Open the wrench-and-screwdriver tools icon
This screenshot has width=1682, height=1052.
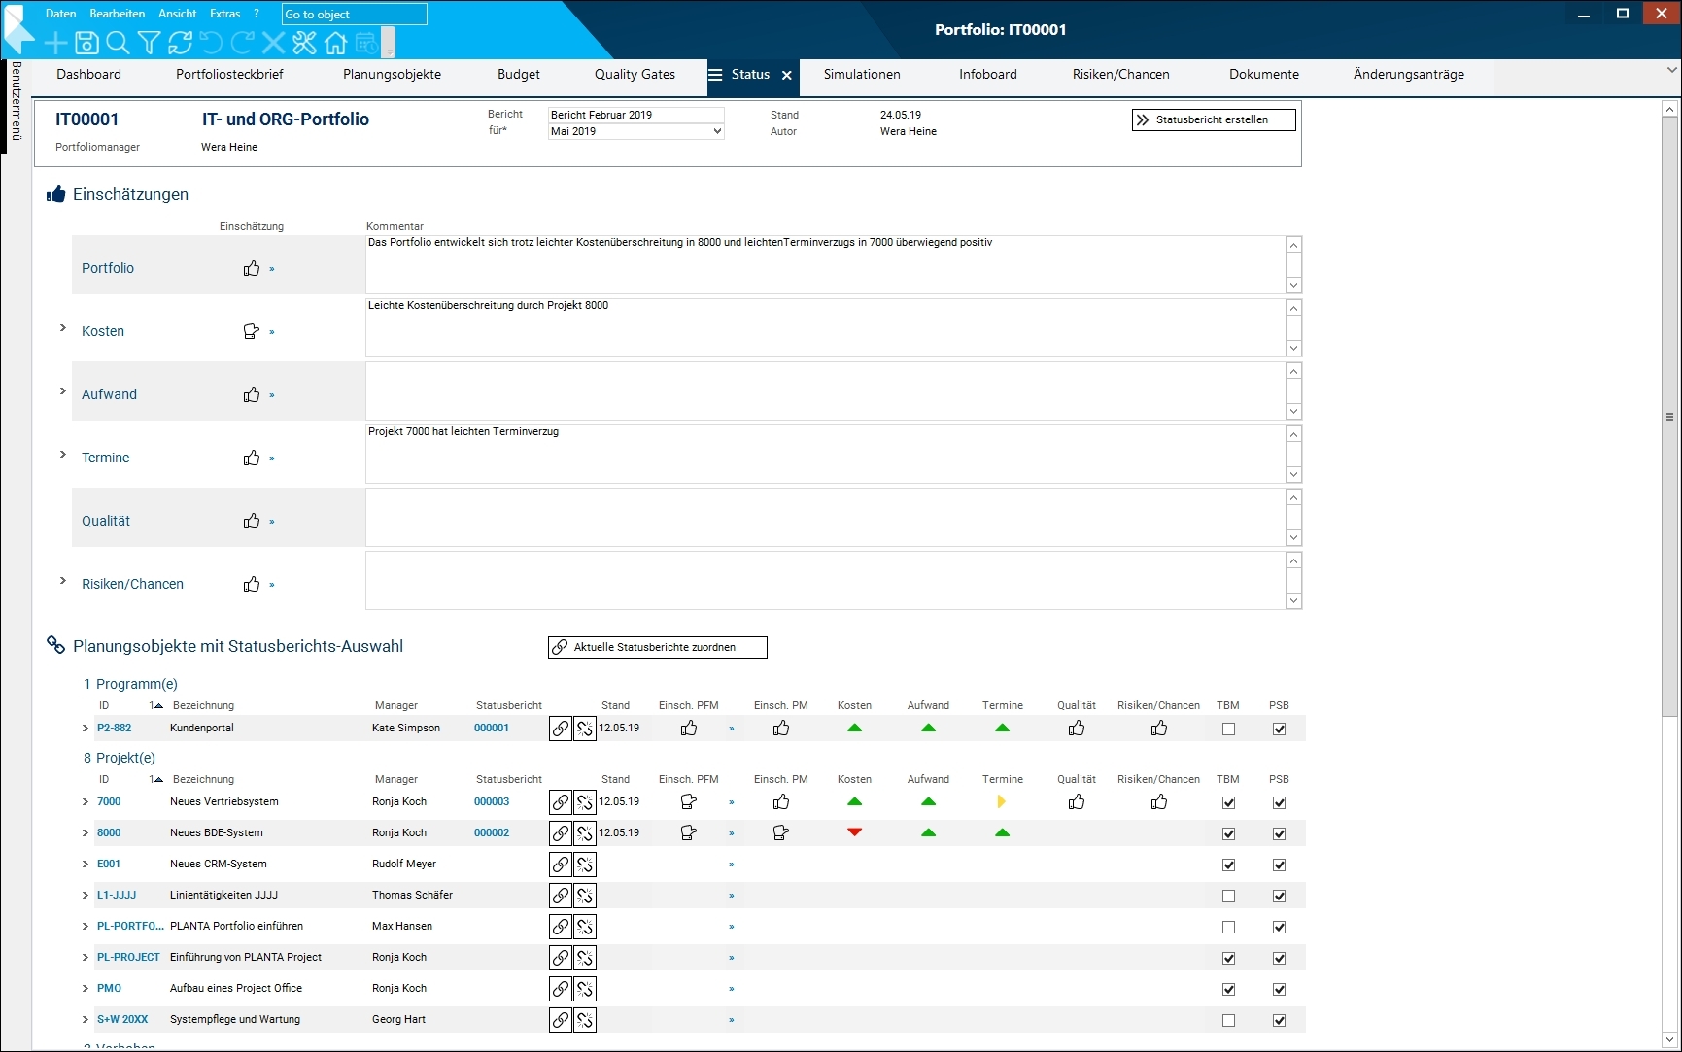click(x=304, y=43)
